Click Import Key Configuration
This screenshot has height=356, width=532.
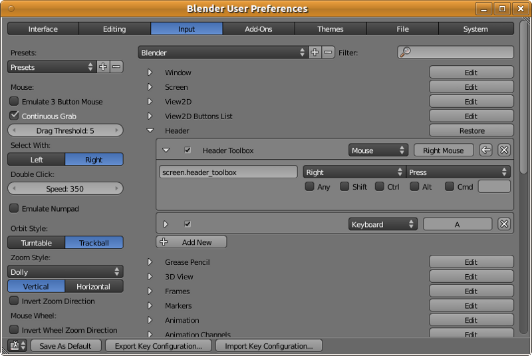269,346
